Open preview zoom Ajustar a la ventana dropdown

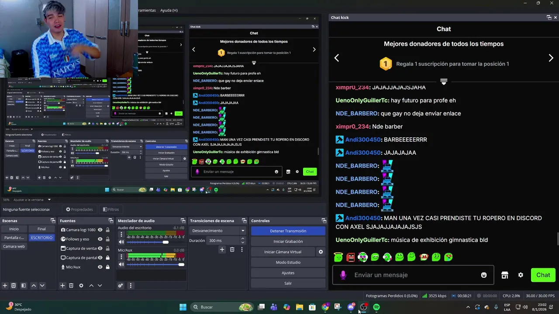pos(32,200)
